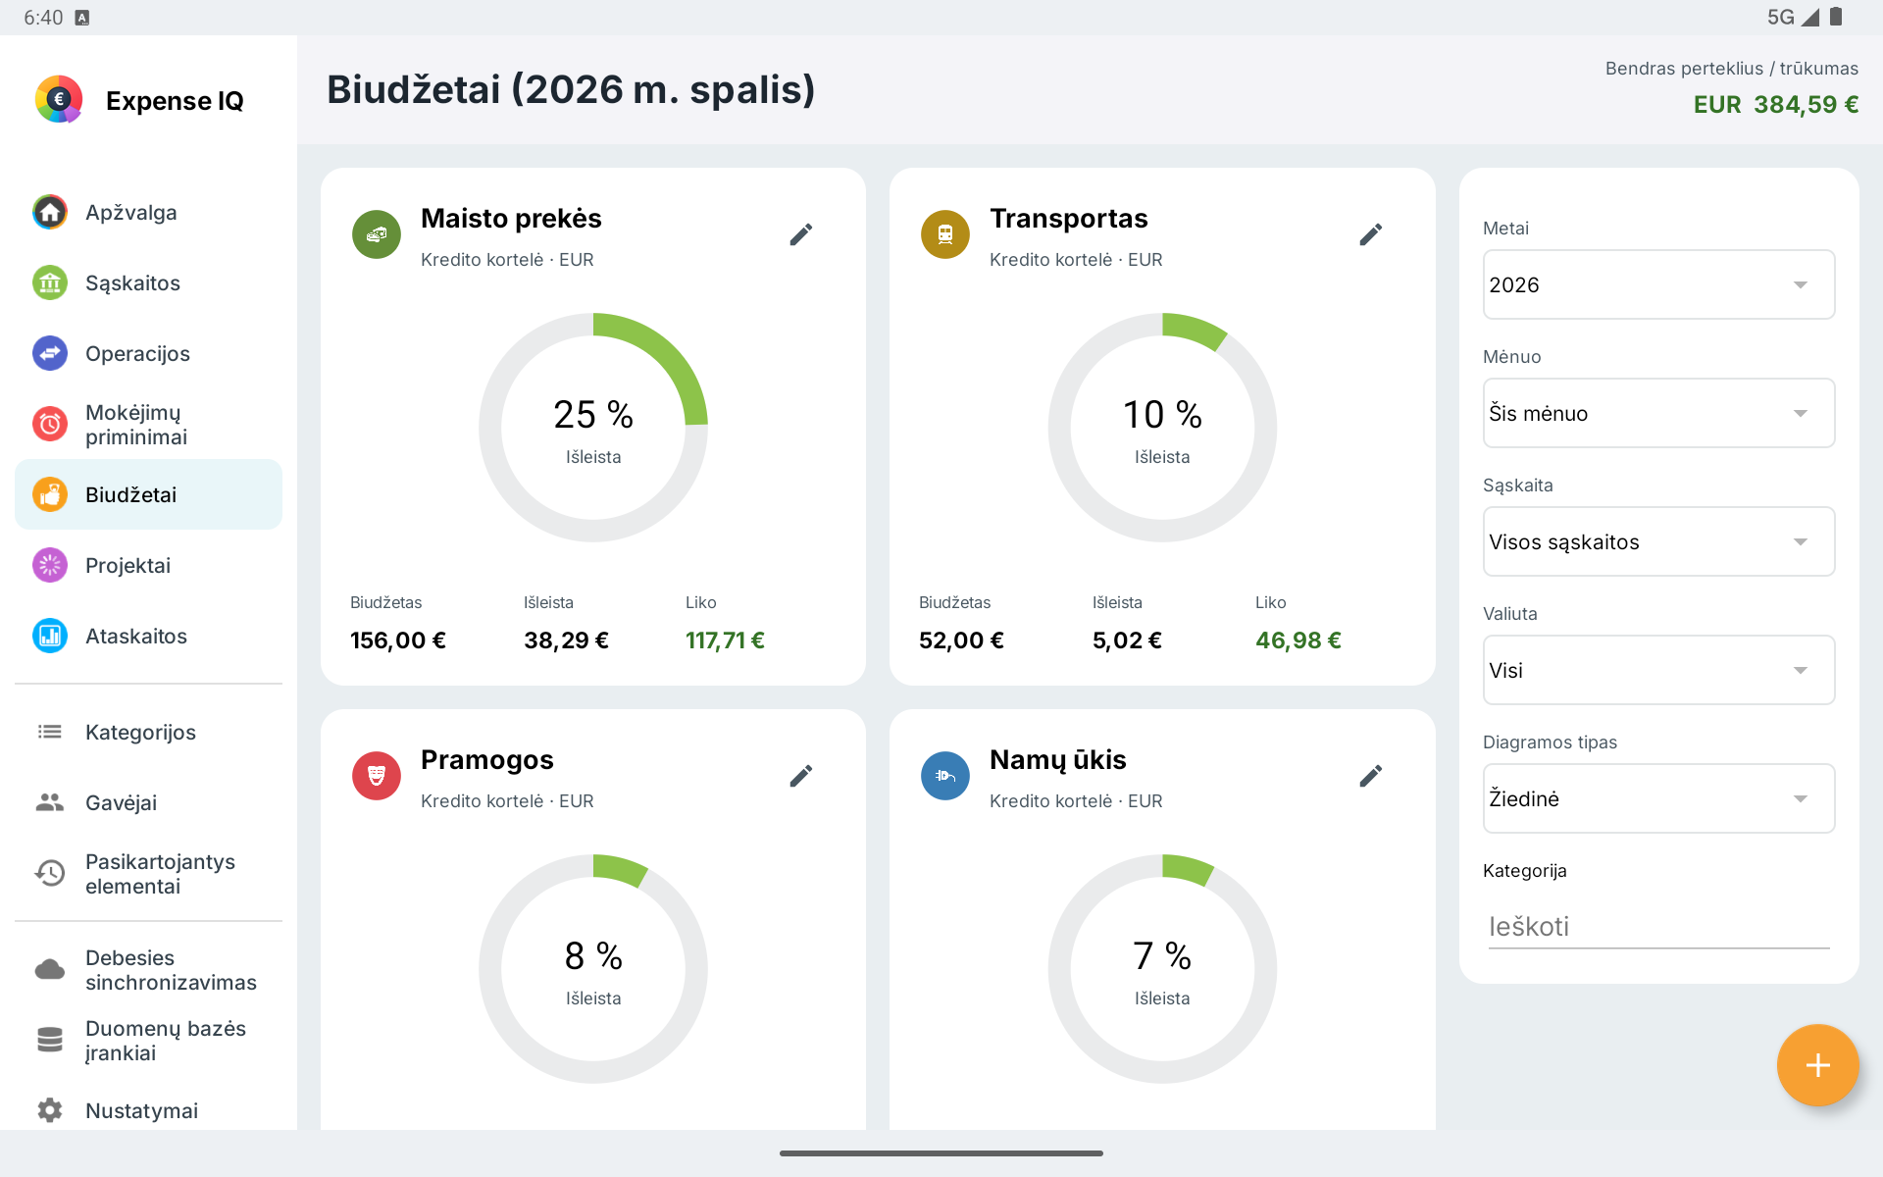This screenshot has height=1177, width=1883.
Task: Click the 117,71 € remaining amount
Action: click(725, 640)
